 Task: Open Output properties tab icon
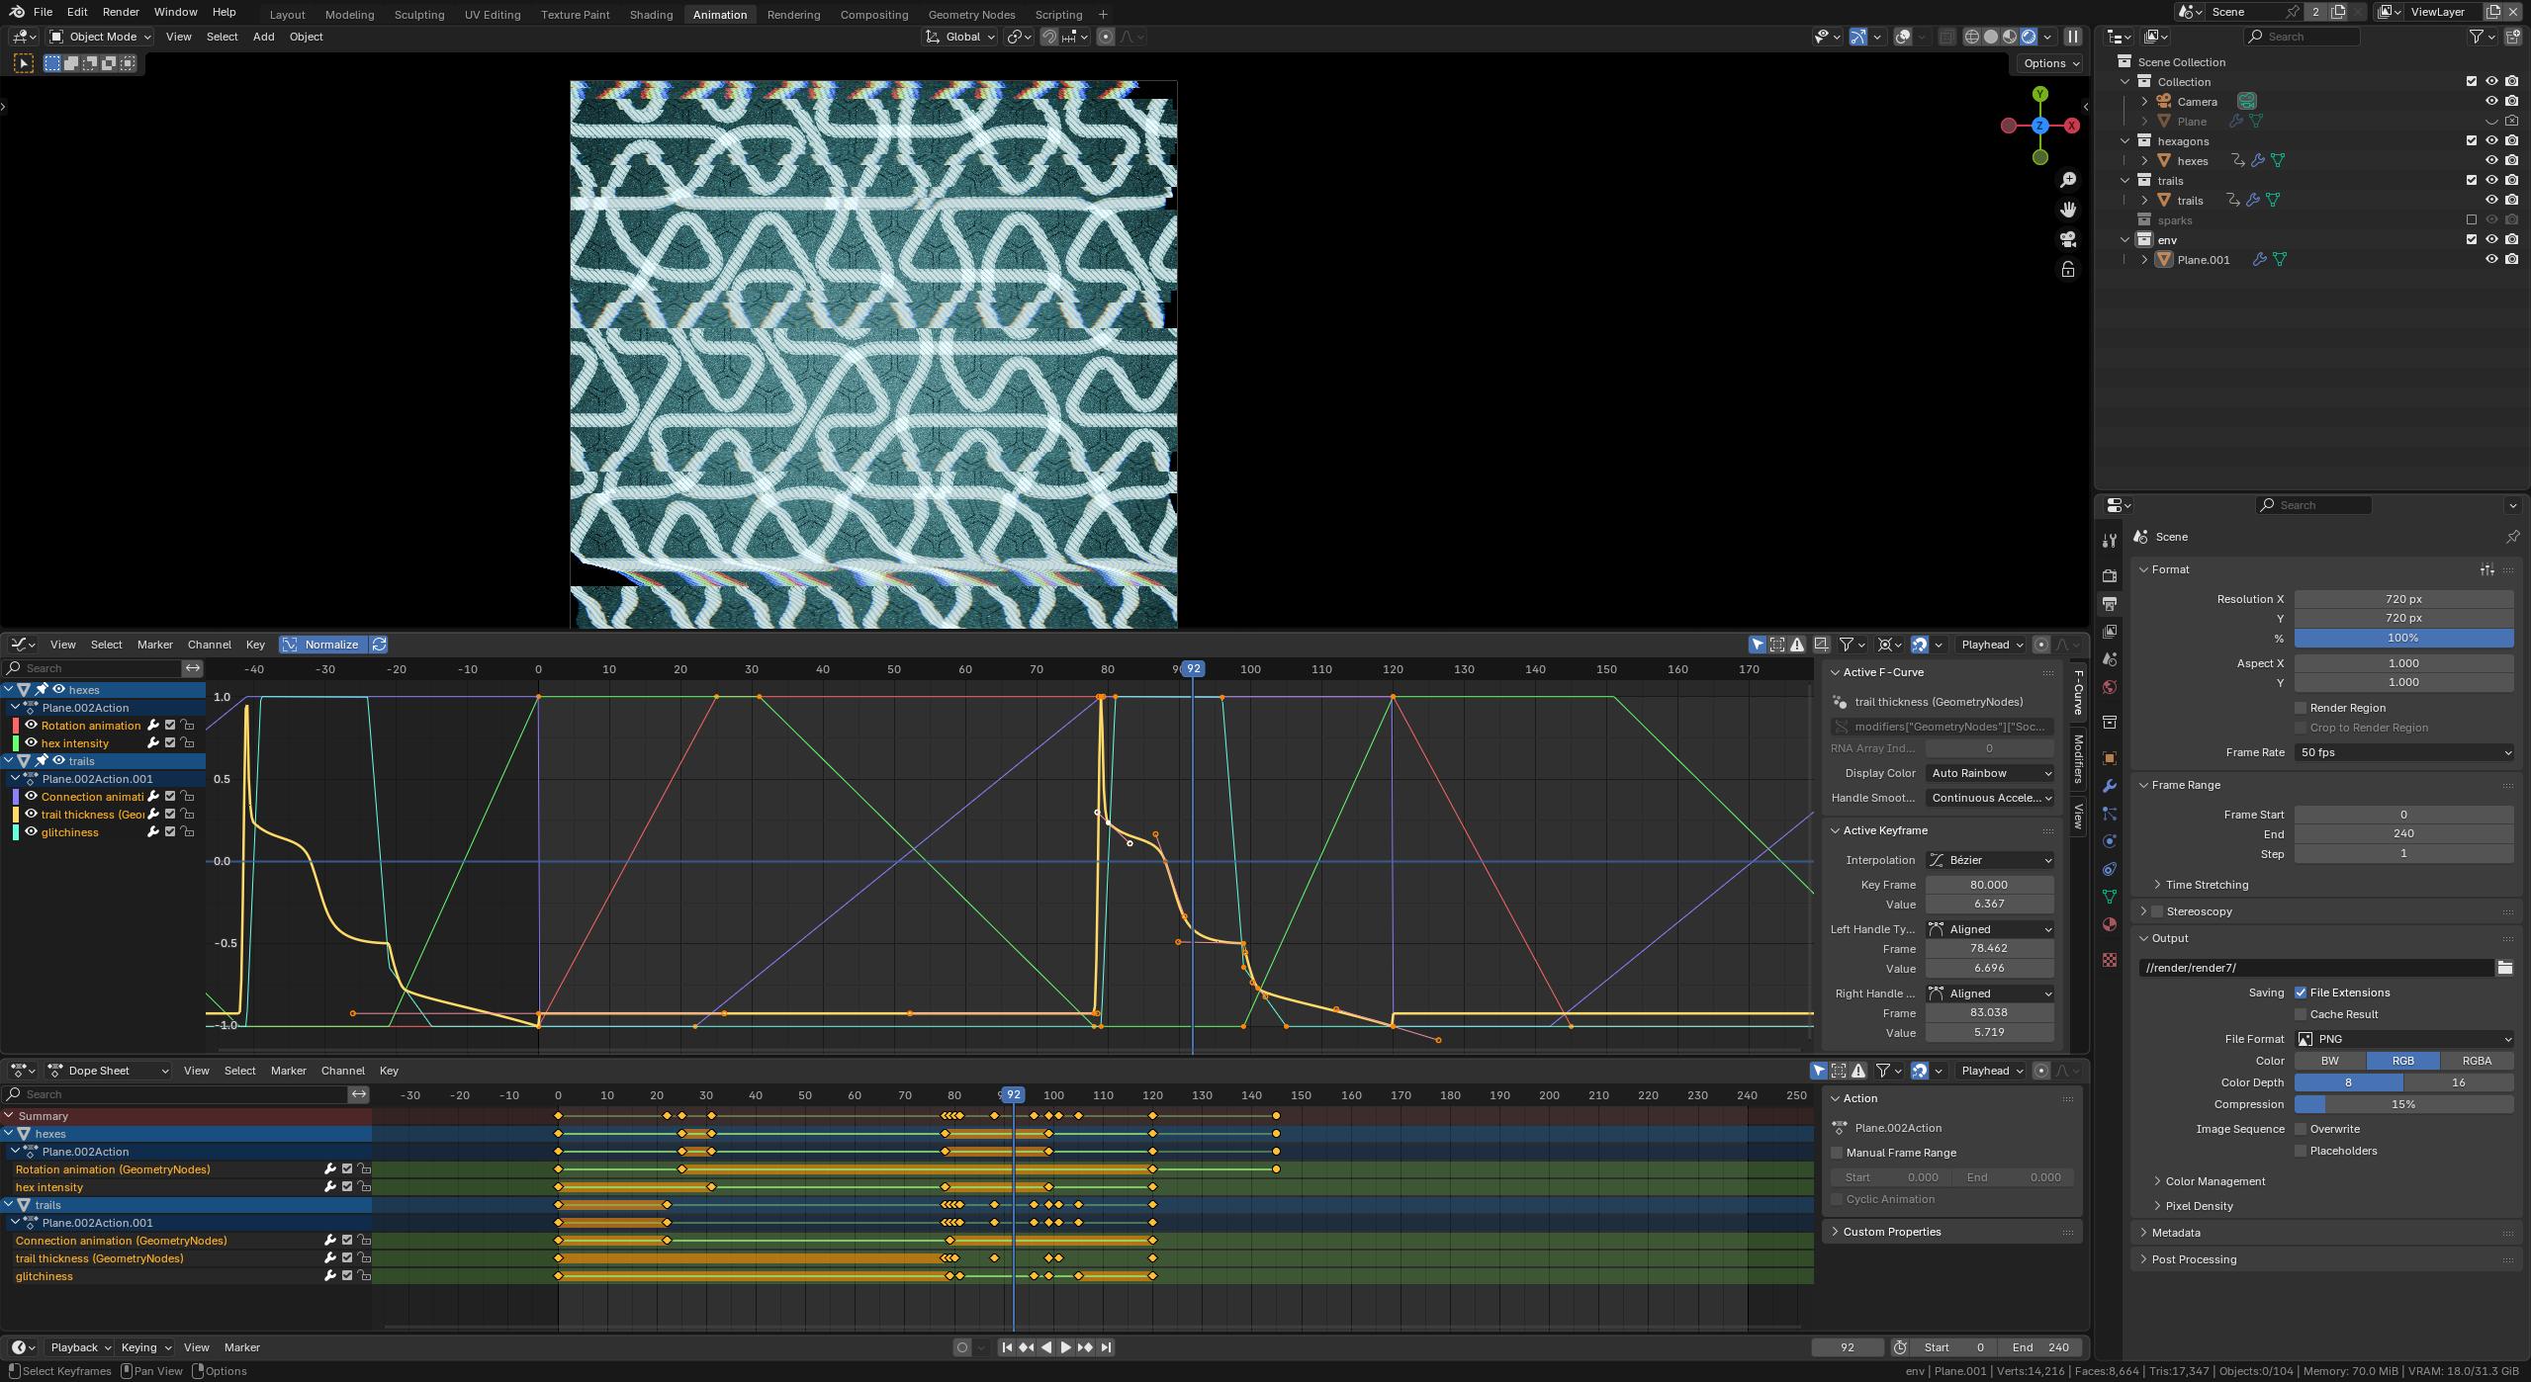click(x=2110, y=604)
